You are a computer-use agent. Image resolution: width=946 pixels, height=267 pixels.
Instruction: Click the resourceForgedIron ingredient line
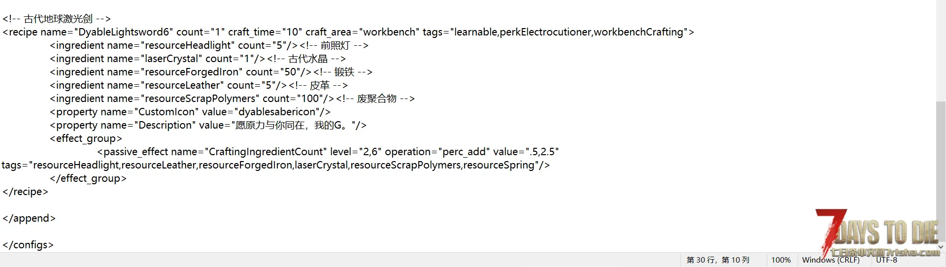click(x=211, y=72)
